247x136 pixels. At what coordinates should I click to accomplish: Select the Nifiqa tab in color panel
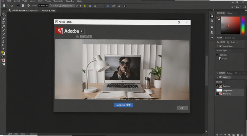230,13
